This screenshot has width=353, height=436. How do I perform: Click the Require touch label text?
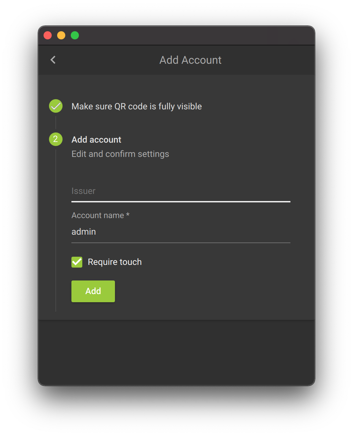pos(115,262)
